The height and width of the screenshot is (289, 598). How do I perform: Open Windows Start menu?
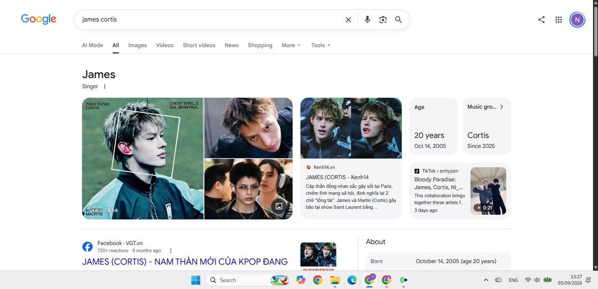(x=195, y=280)
